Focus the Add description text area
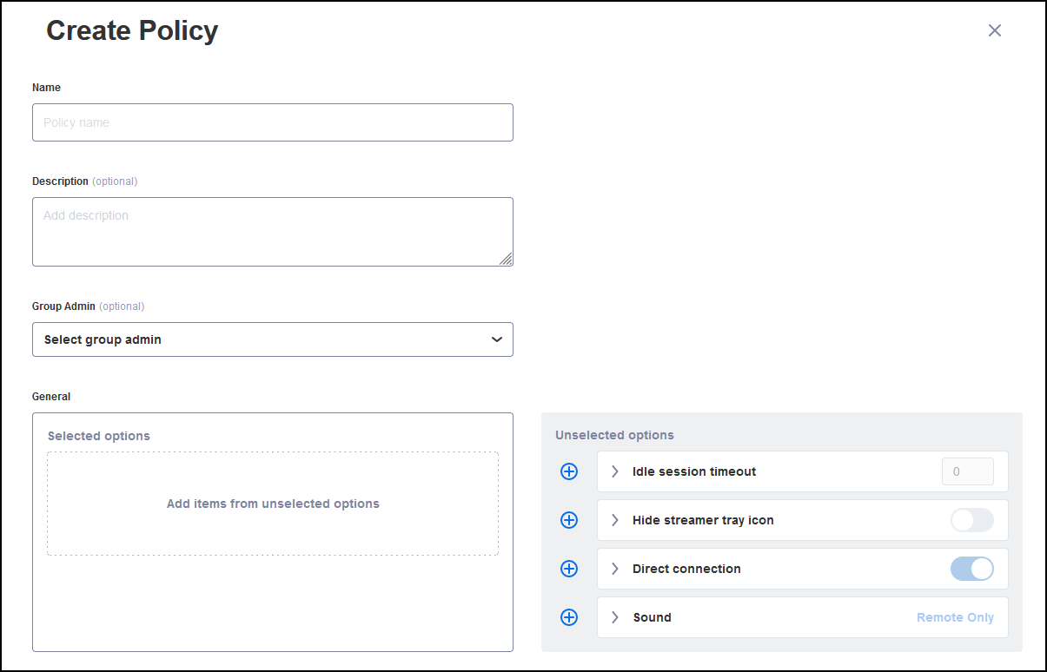The image size is (1047, 672). click(273, 232)
